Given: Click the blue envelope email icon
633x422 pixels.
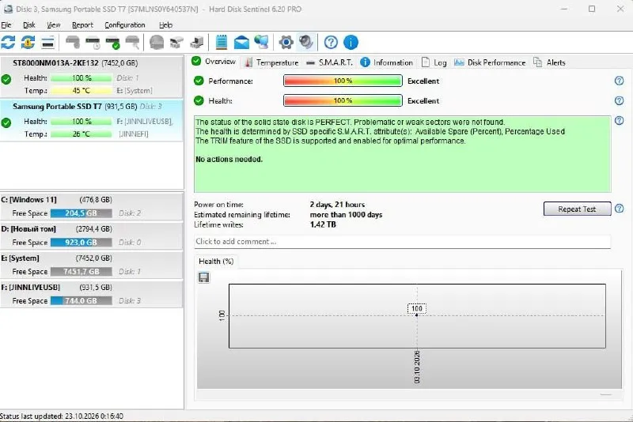Looking at the screenshot, I should tap(241, 43).
